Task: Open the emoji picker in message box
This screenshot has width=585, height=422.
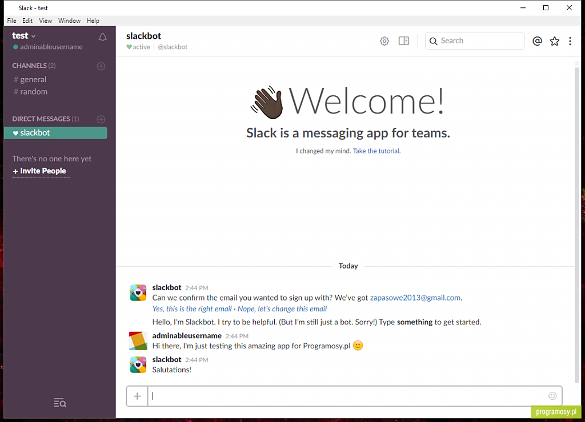Action: [552, 396]
